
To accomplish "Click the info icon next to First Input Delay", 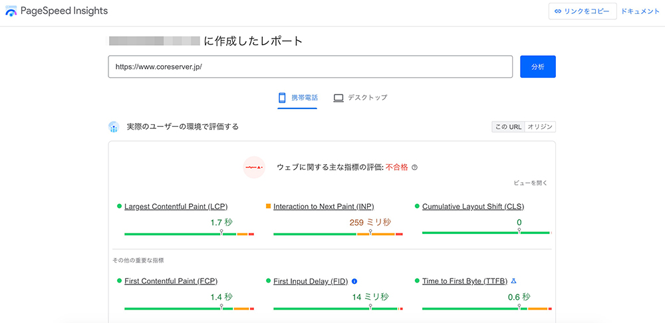I will click(354, 281).
